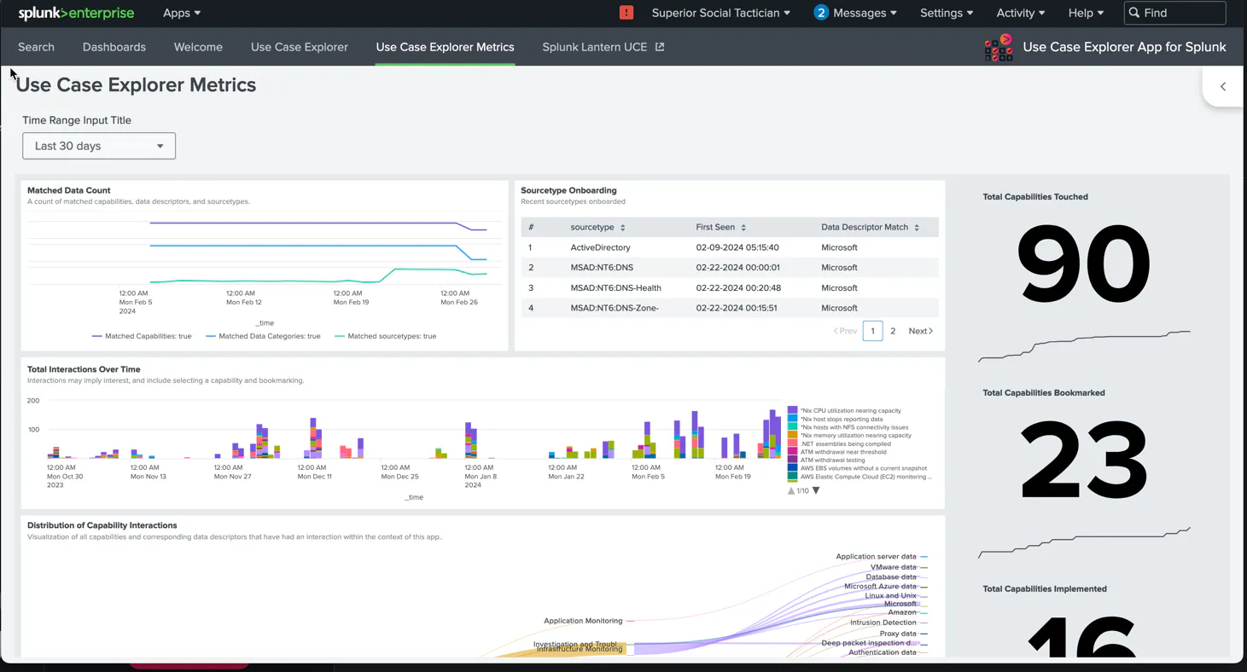Click the Messages icon showing badge 2
The width and height of the screenshot is (1247, 672).
coord(821,13)
